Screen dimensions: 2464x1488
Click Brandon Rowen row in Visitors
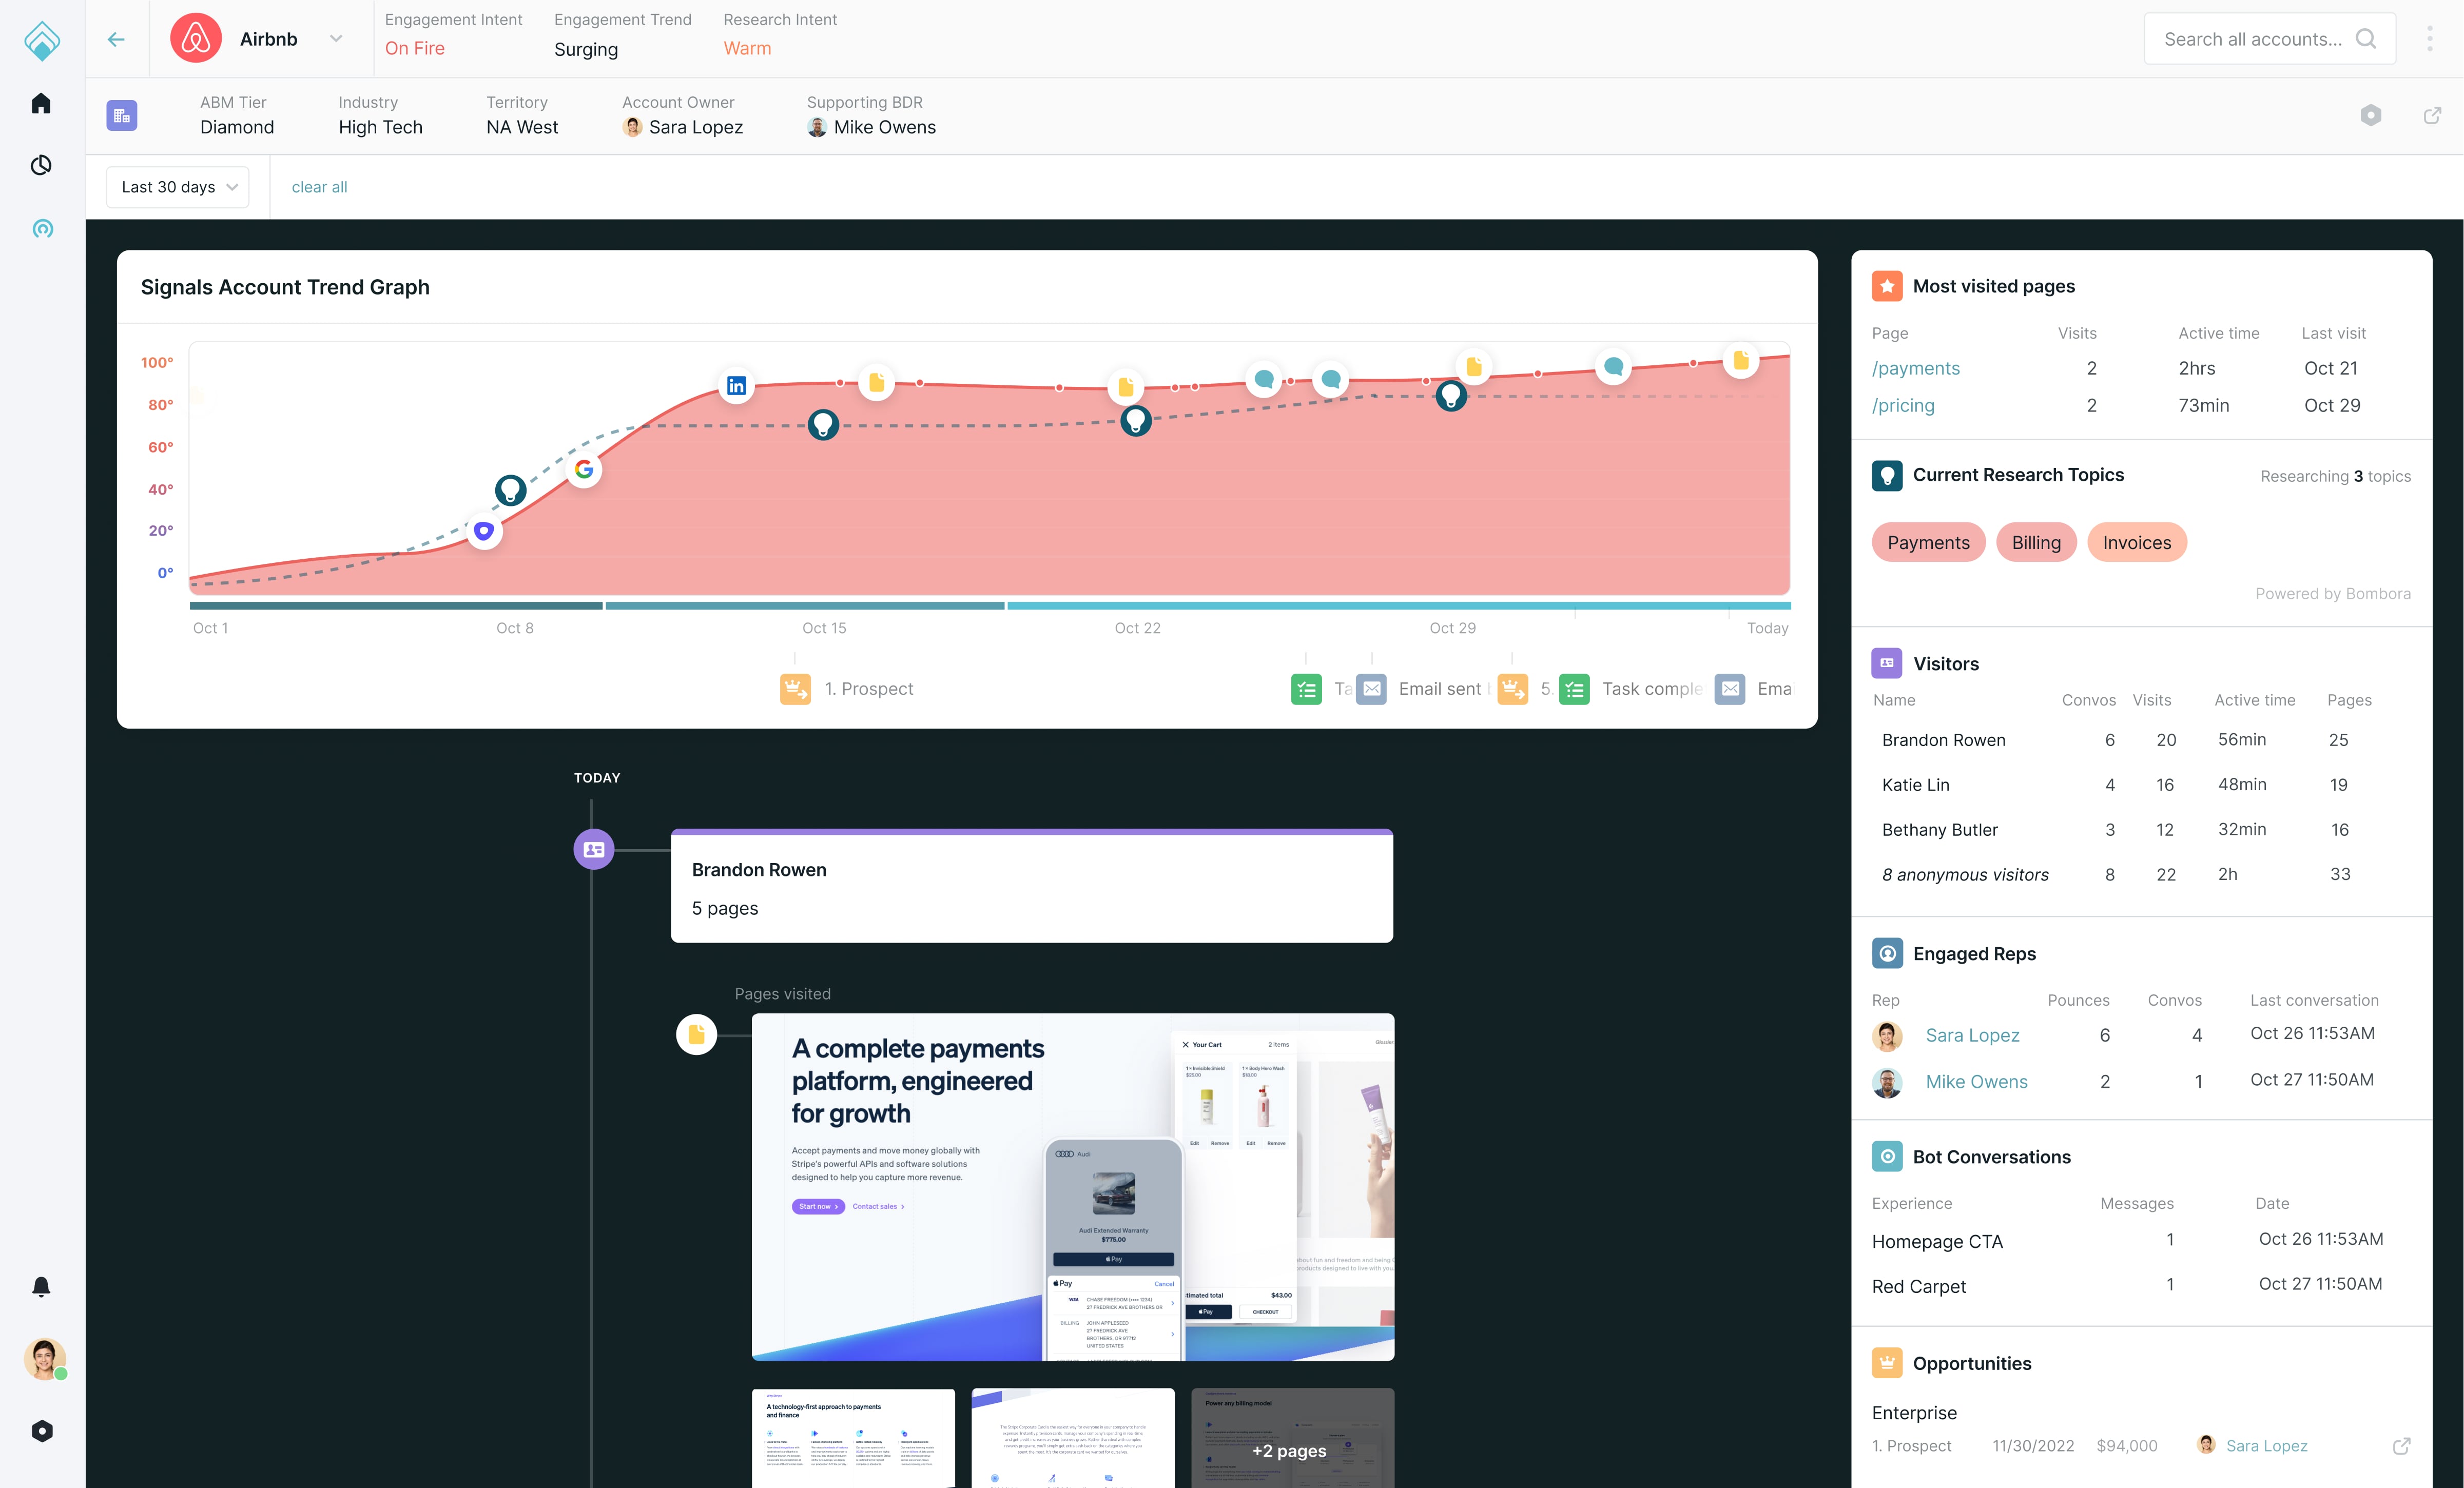[x=2140, y=740]
